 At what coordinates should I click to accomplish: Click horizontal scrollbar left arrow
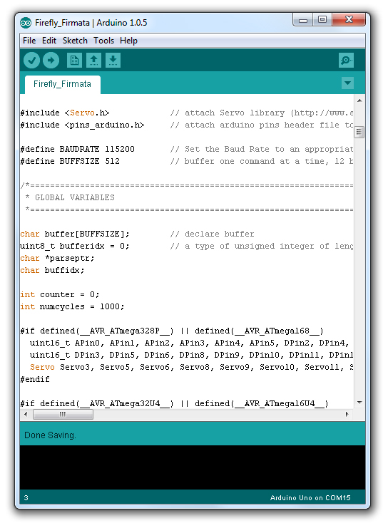click(26, 414)
